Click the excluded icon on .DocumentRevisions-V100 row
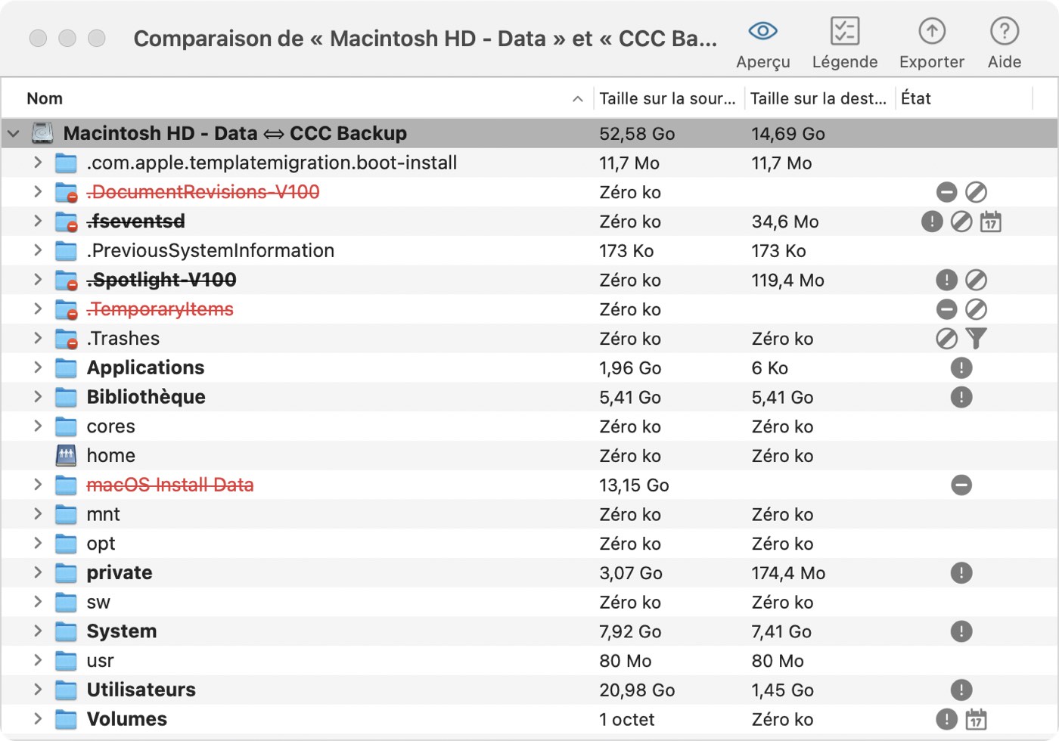This screenshot has height=741, width=1059. pos(976,192)
